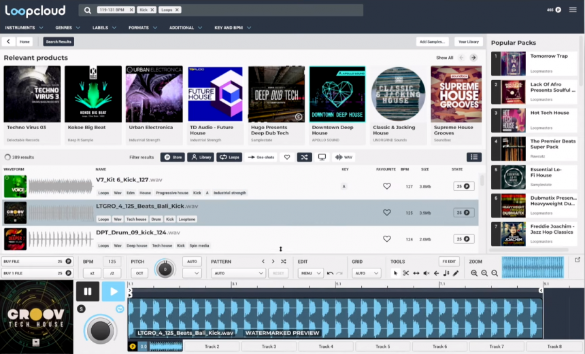Adjust the pitch knob
This screenshot has height=354, width=585.
165,268
